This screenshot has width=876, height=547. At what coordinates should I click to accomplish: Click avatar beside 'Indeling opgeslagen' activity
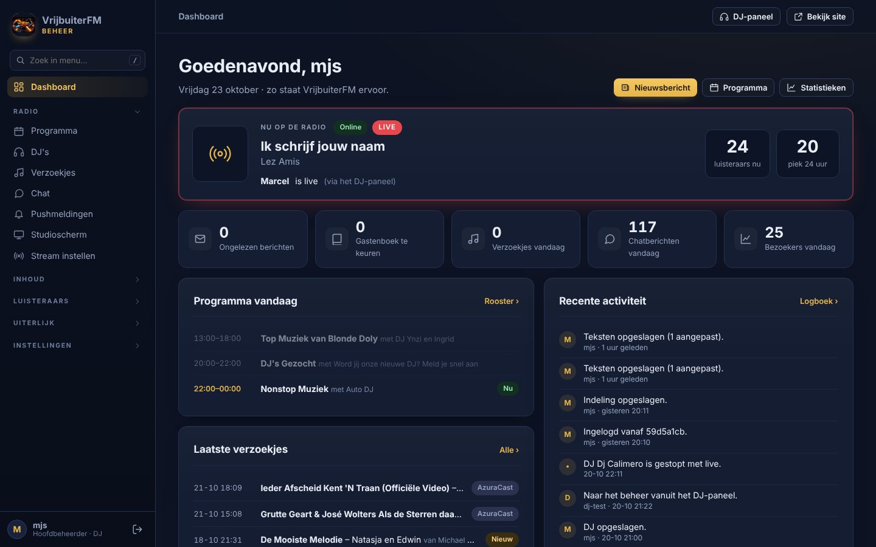coord(568,403)
